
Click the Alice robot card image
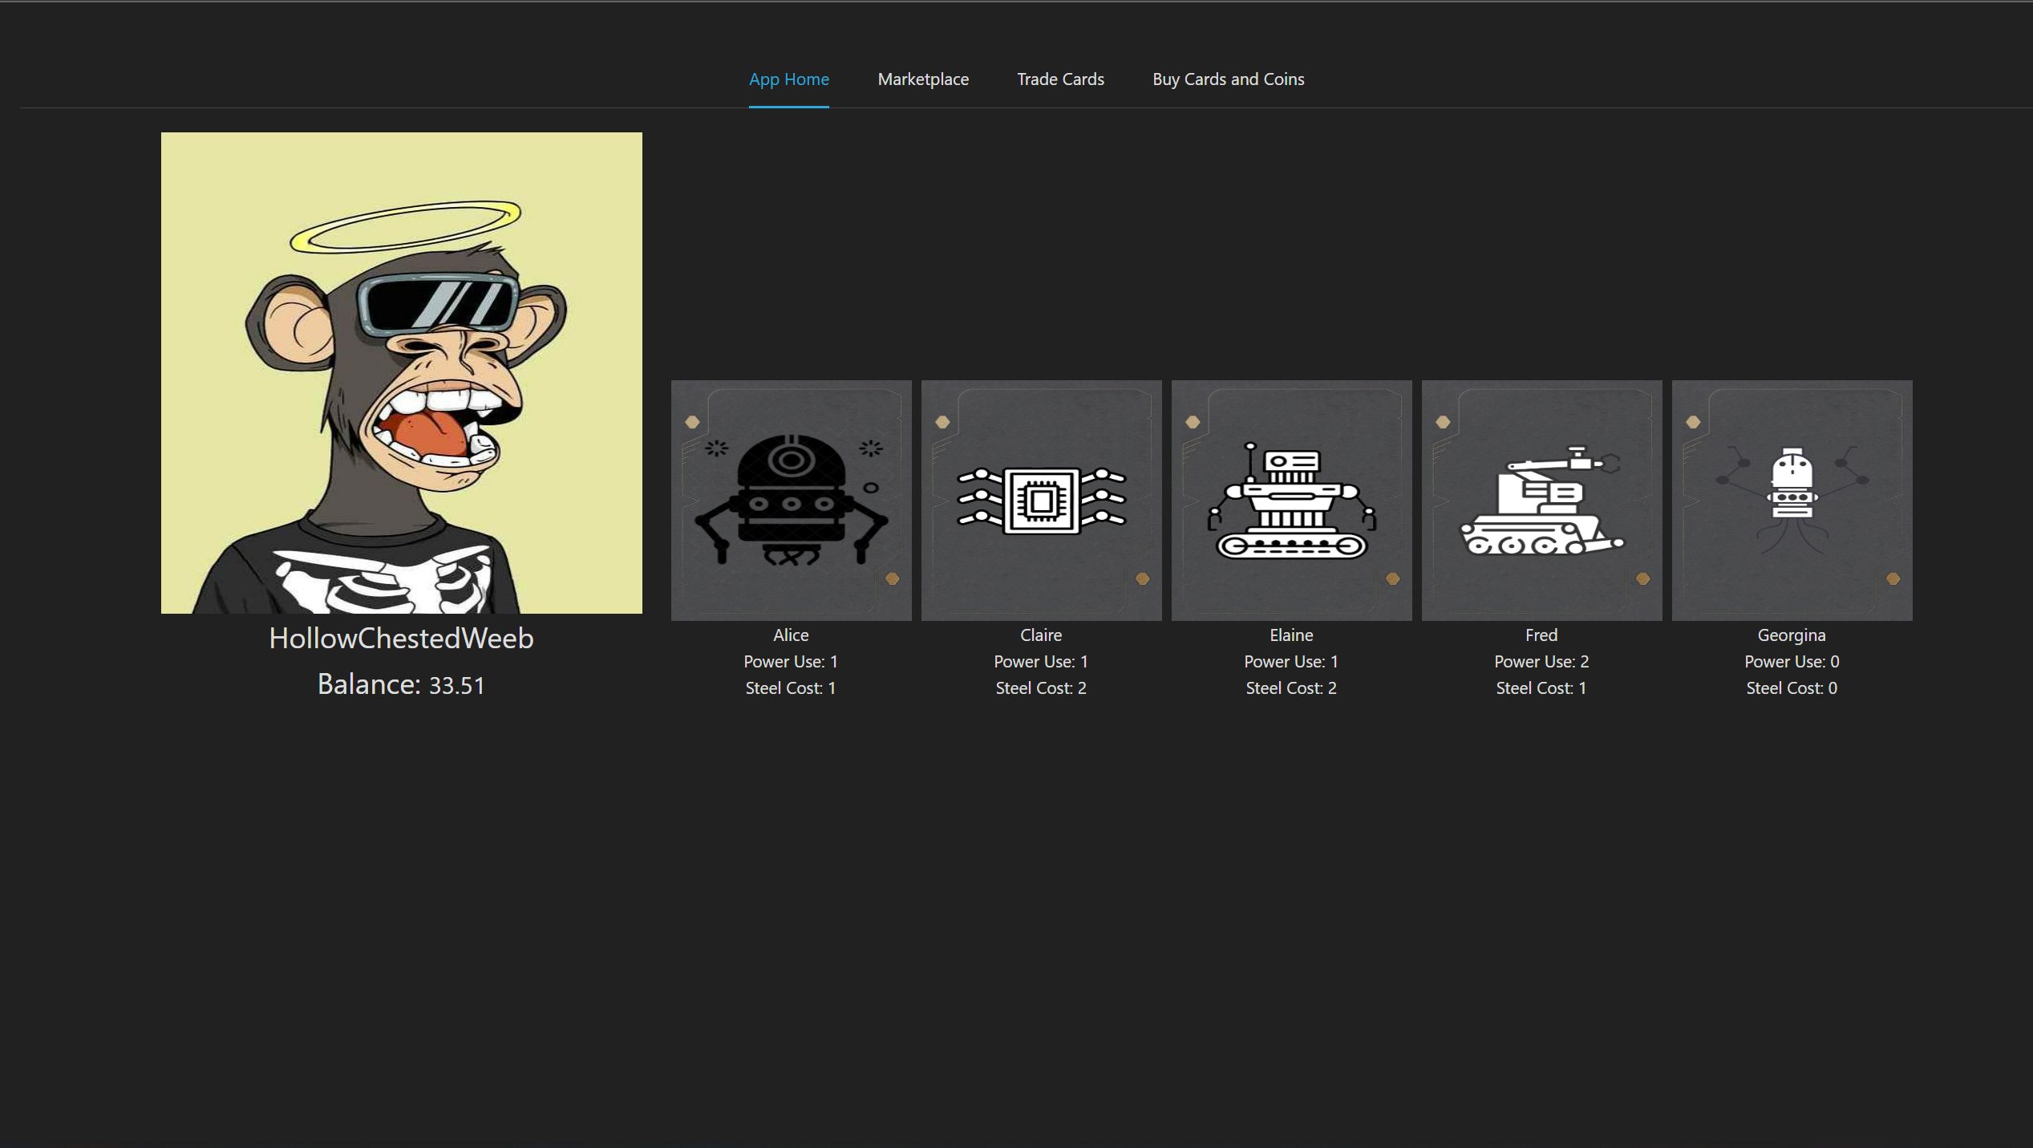[791, 500]
